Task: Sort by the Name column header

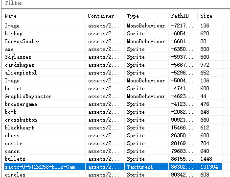Action: 43,16
